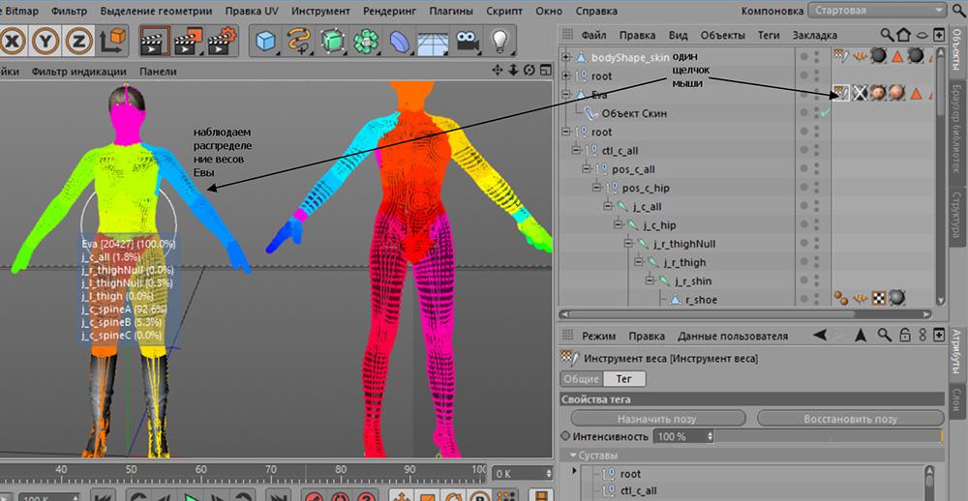Click the spline pen tool icon
Screen dimensions: 968x501
point(300,42)
